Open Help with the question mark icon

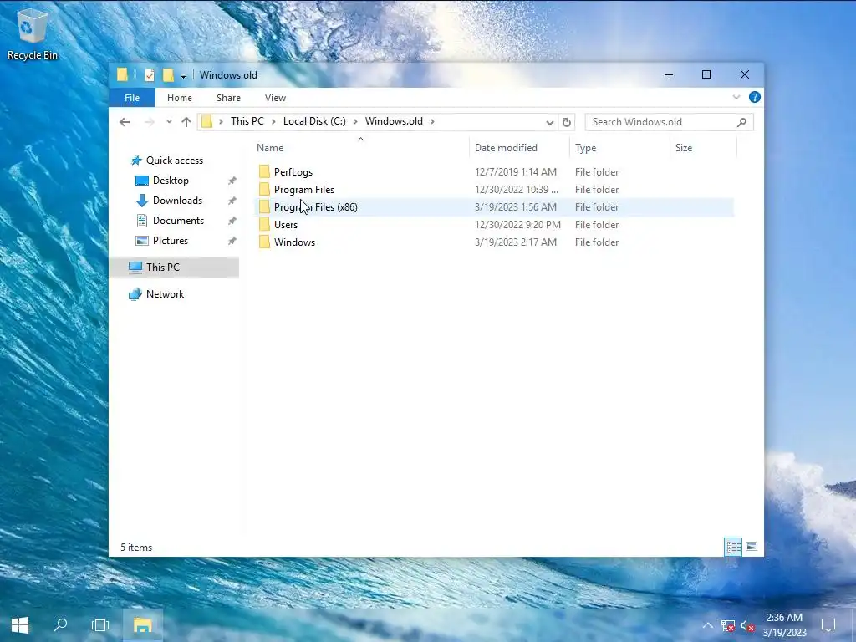[x=755, y=97]
